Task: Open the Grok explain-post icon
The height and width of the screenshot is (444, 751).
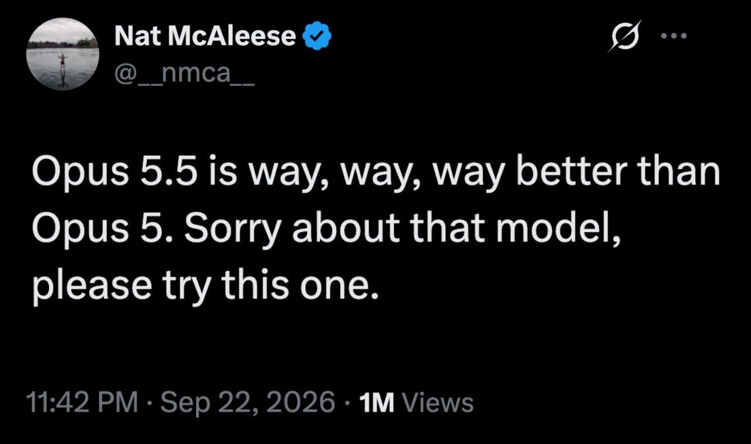Action: coord(624,36)
